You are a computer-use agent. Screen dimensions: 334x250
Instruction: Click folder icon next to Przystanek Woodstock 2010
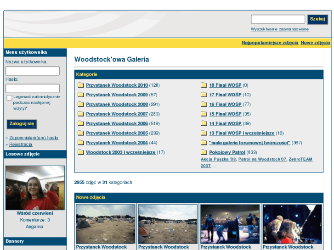point(81,85)
